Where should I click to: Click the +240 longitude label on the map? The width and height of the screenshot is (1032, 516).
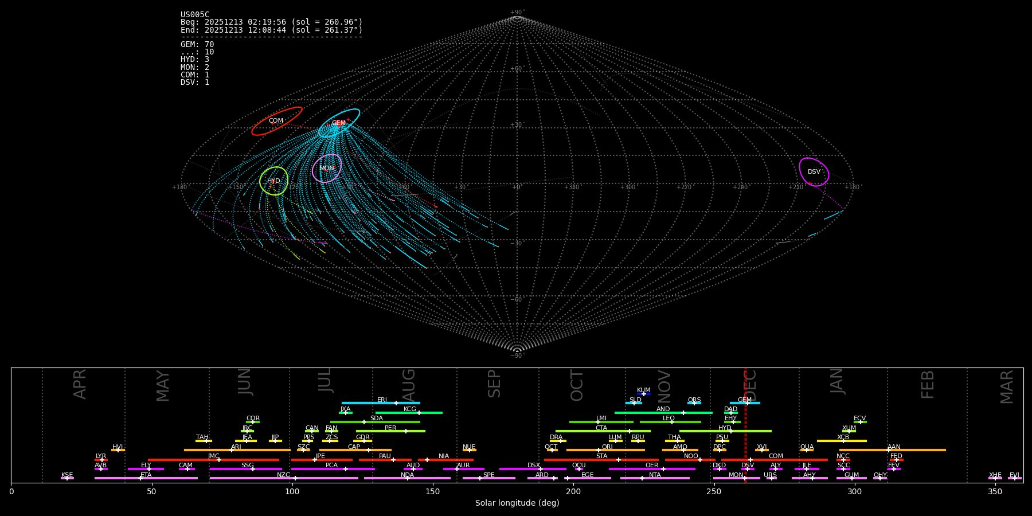click(740, 187)
